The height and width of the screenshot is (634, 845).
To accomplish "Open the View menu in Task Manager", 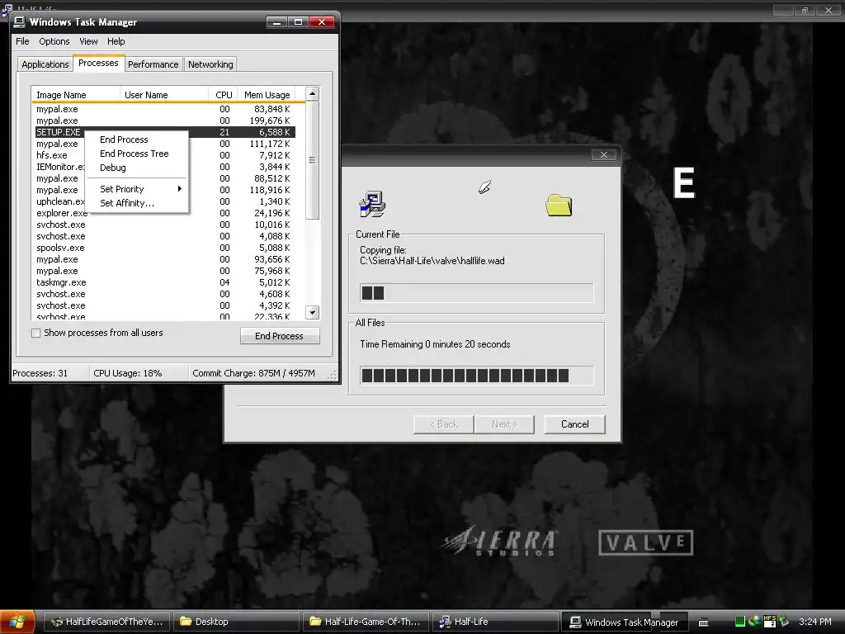I will tap(88, 41).
